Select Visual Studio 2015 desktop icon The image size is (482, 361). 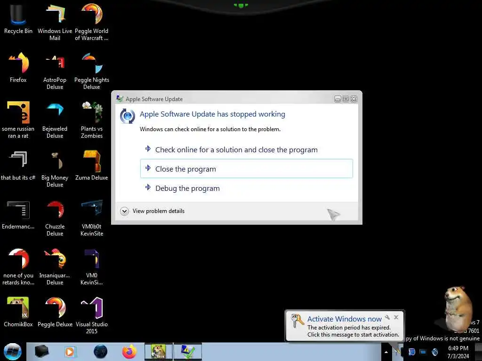[x=92, y=315]
